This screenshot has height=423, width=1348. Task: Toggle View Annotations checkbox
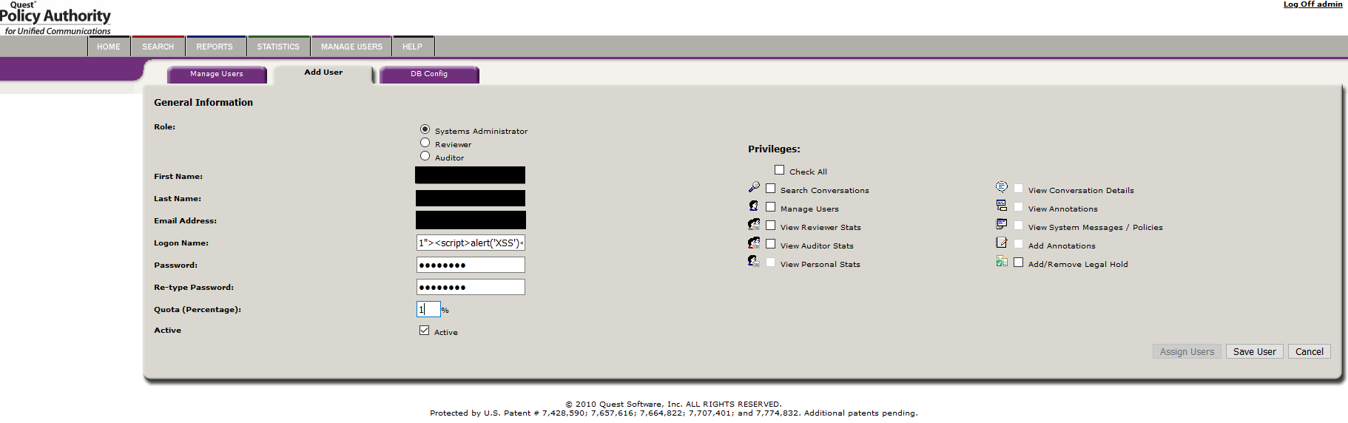1018,207
